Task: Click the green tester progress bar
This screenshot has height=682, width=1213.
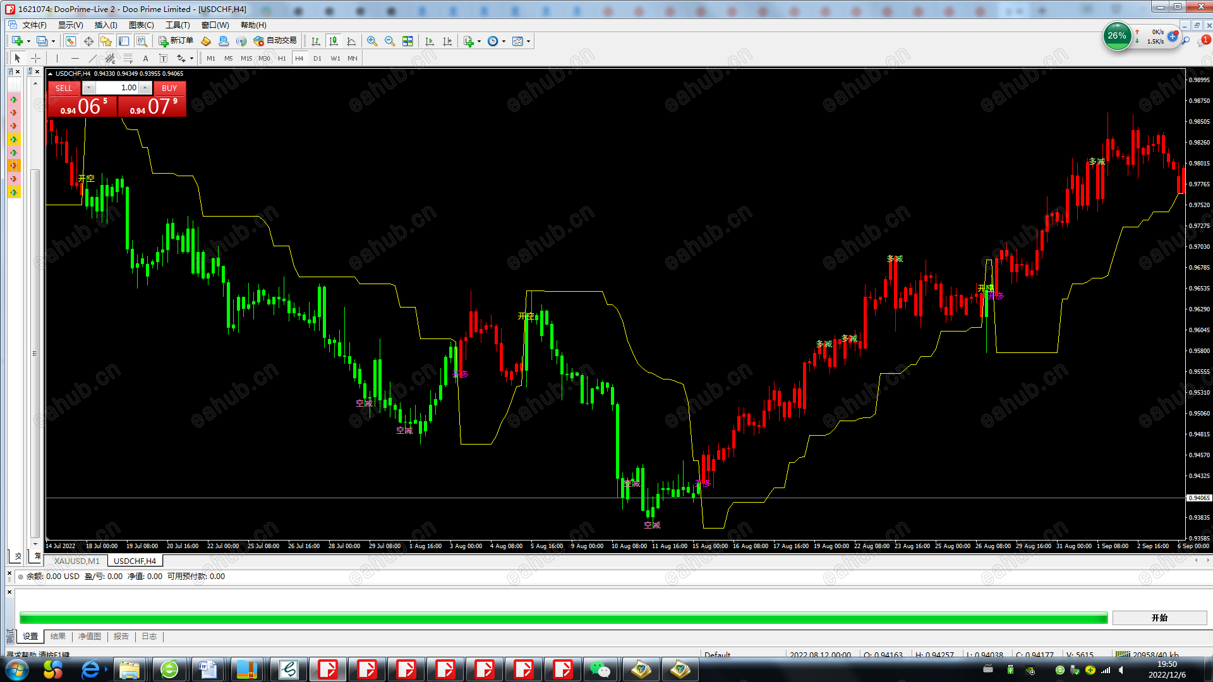Action: coord(563,618)
